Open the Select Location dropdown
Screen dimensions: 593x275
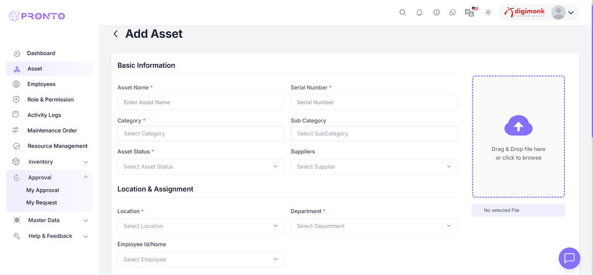201,226
